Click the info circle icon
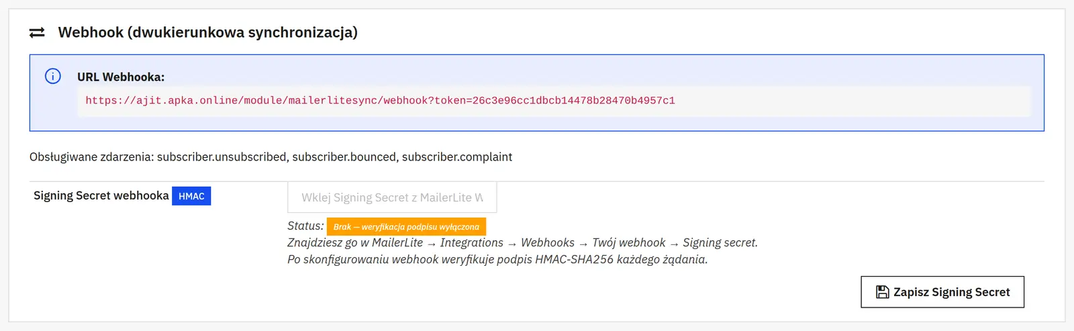1074x331 pixels. click(x=53, y=76)
